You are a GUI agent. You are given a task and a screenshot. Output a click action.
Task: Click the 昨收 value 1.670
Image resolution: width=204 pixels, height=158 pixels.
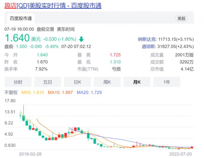pyautogui.click(x=42, y=62)
